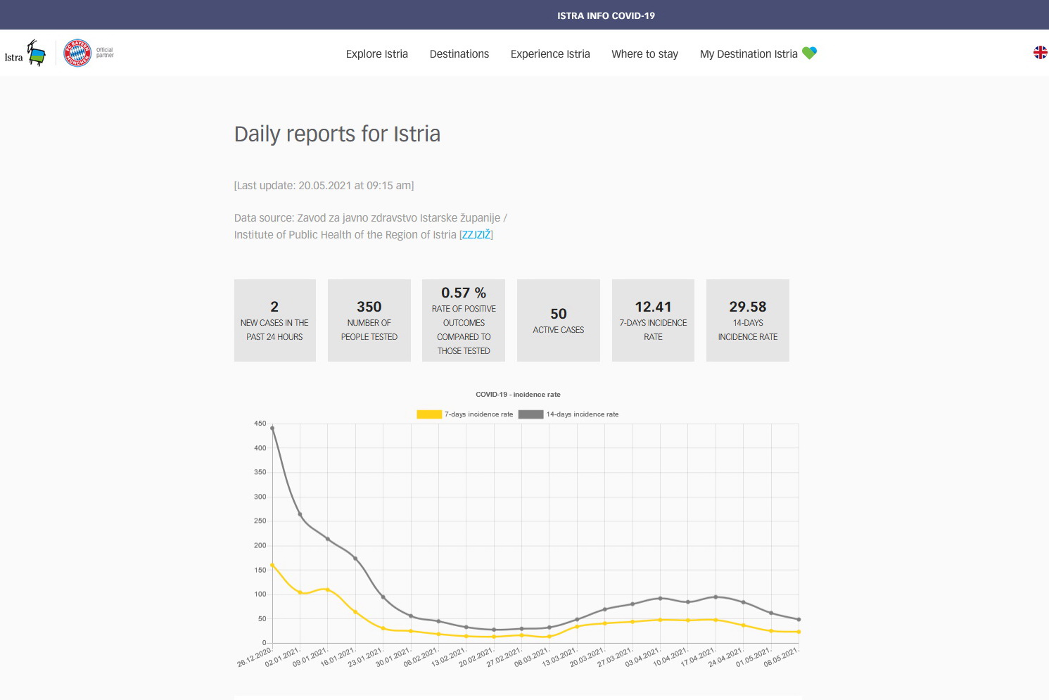Click the new cases in past 24 hours card
Viewport: 1049px width, 700px height.
(275, 321)
